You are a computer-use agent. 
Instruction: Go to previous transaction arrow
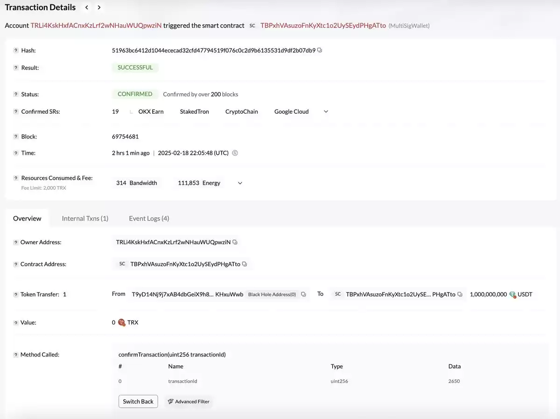87,7
